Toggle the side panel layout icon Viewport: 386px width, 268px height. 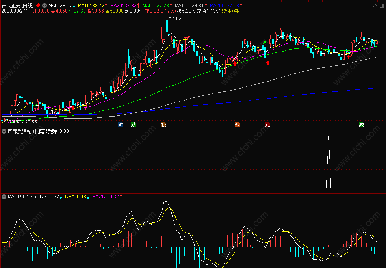[x=382, y=6]
